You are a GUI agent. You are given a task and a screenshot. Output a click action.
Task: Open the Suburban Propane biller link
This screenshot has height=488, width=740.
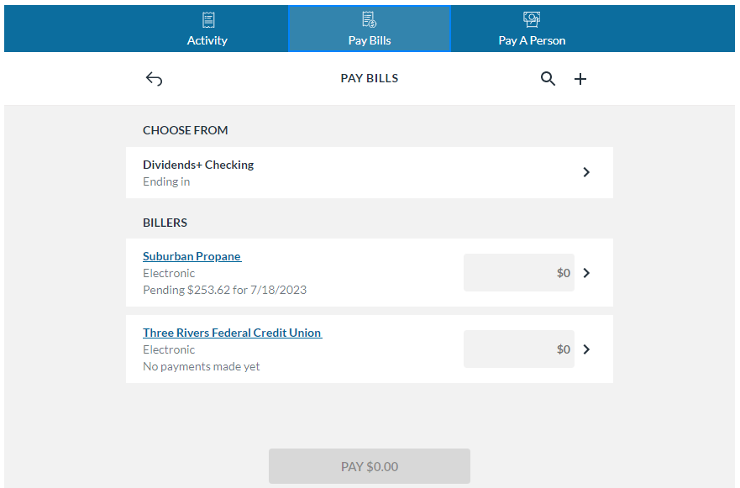(x=192, y=256)
